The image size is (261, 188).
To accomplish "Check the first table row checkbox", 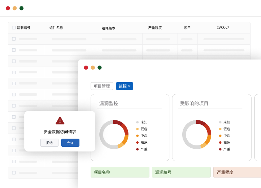I will tap(14, 39).
